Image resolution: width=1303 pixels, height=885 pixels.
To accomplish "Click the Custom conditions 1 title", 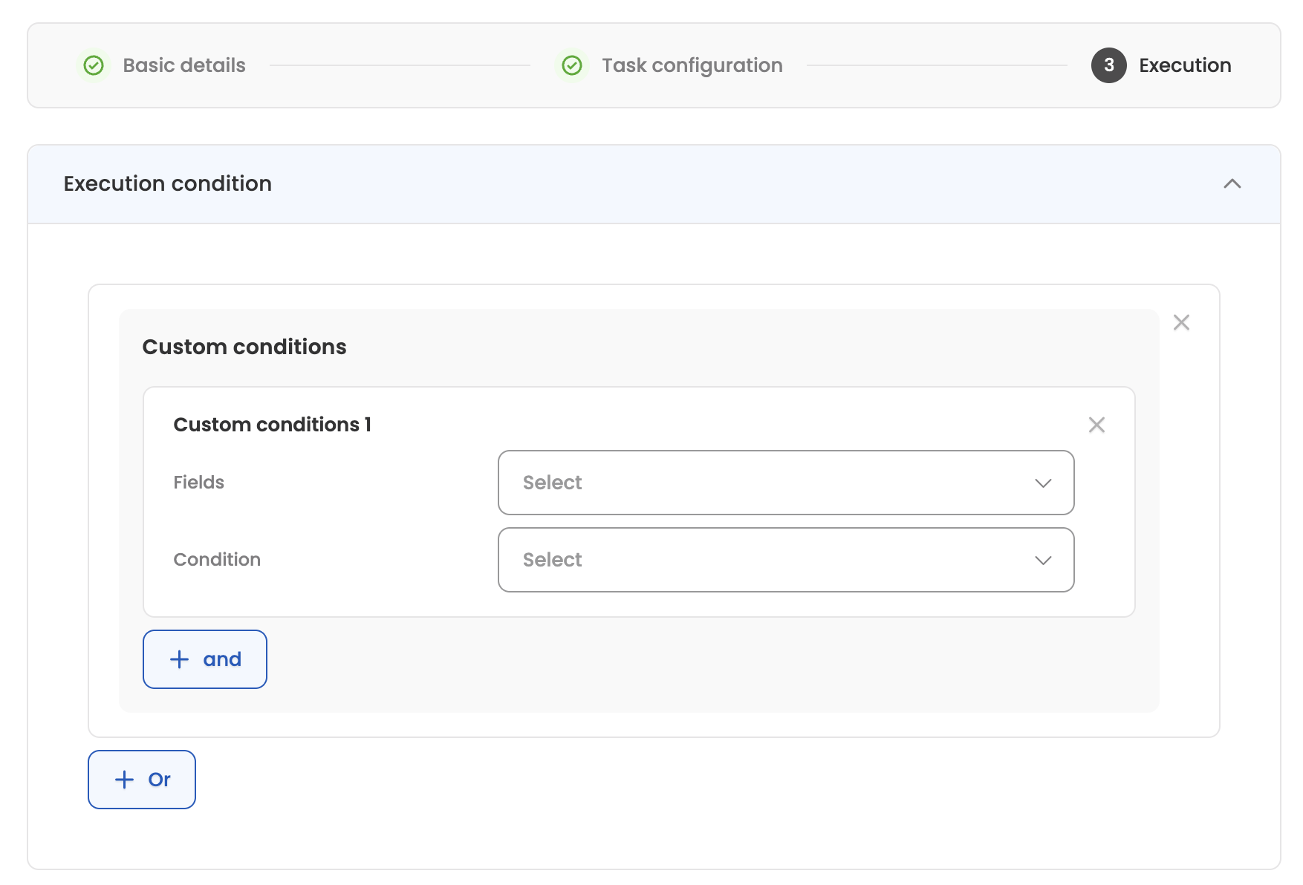I will click(x=272, y=425).
